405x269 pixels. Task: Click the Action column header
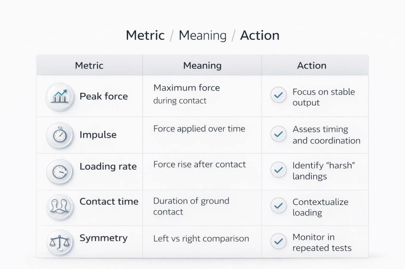click(x=312, y=66)
